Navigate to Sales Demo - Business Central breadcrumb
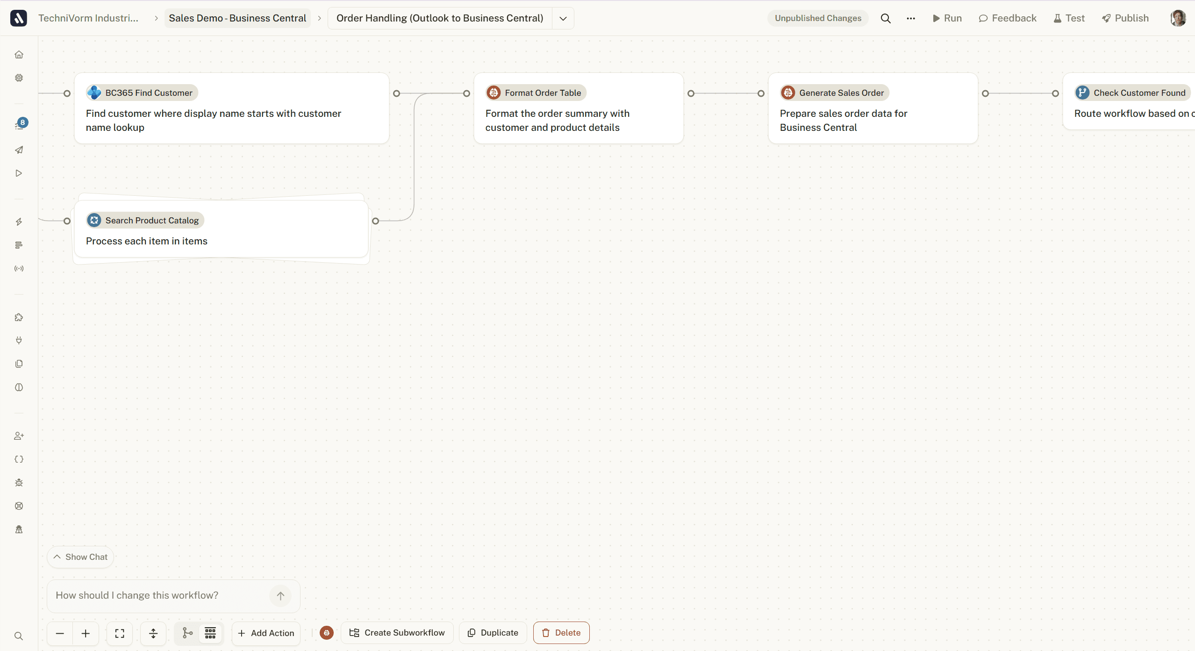This screenshot has height=651, width=1195. tap(237, 18)
